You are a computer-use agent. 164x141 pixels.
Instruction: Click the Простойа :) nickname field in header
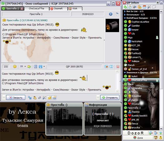point(36,14)
